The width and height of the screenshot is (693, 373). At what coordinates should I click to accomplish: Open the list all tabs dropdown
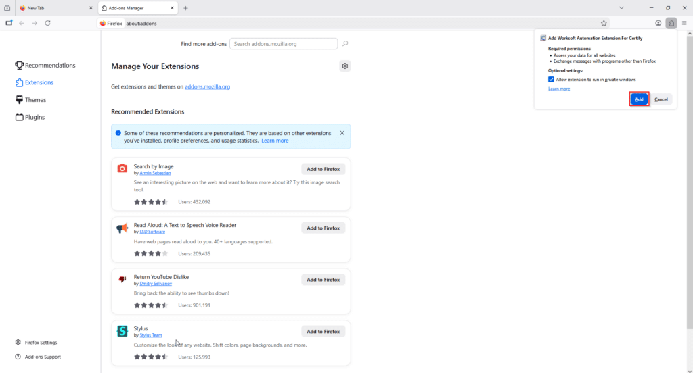coord(621,8)
